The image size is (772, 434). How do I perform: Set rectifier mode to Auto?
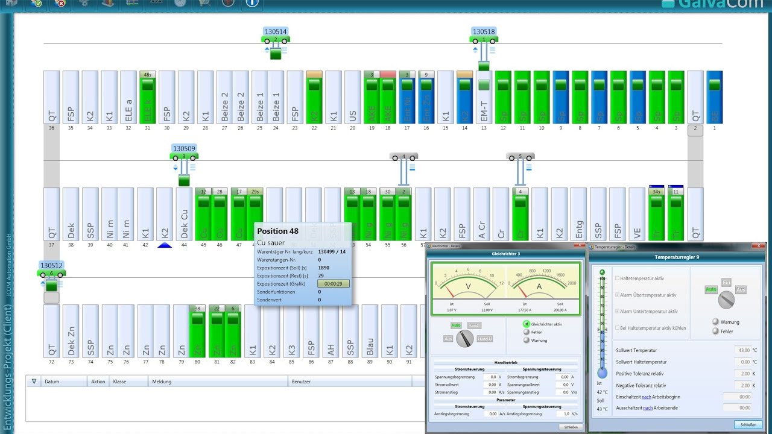pos(456,325)
